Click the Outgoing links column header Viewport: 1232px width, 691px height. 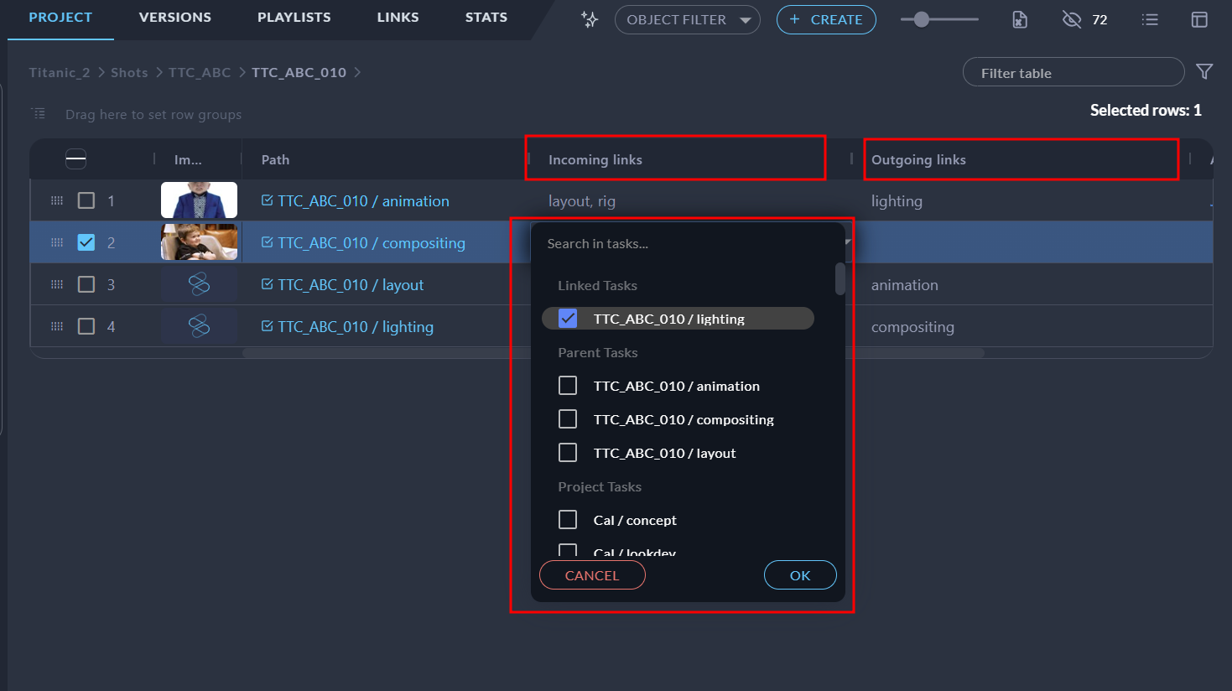click(x=1021, y=159)
